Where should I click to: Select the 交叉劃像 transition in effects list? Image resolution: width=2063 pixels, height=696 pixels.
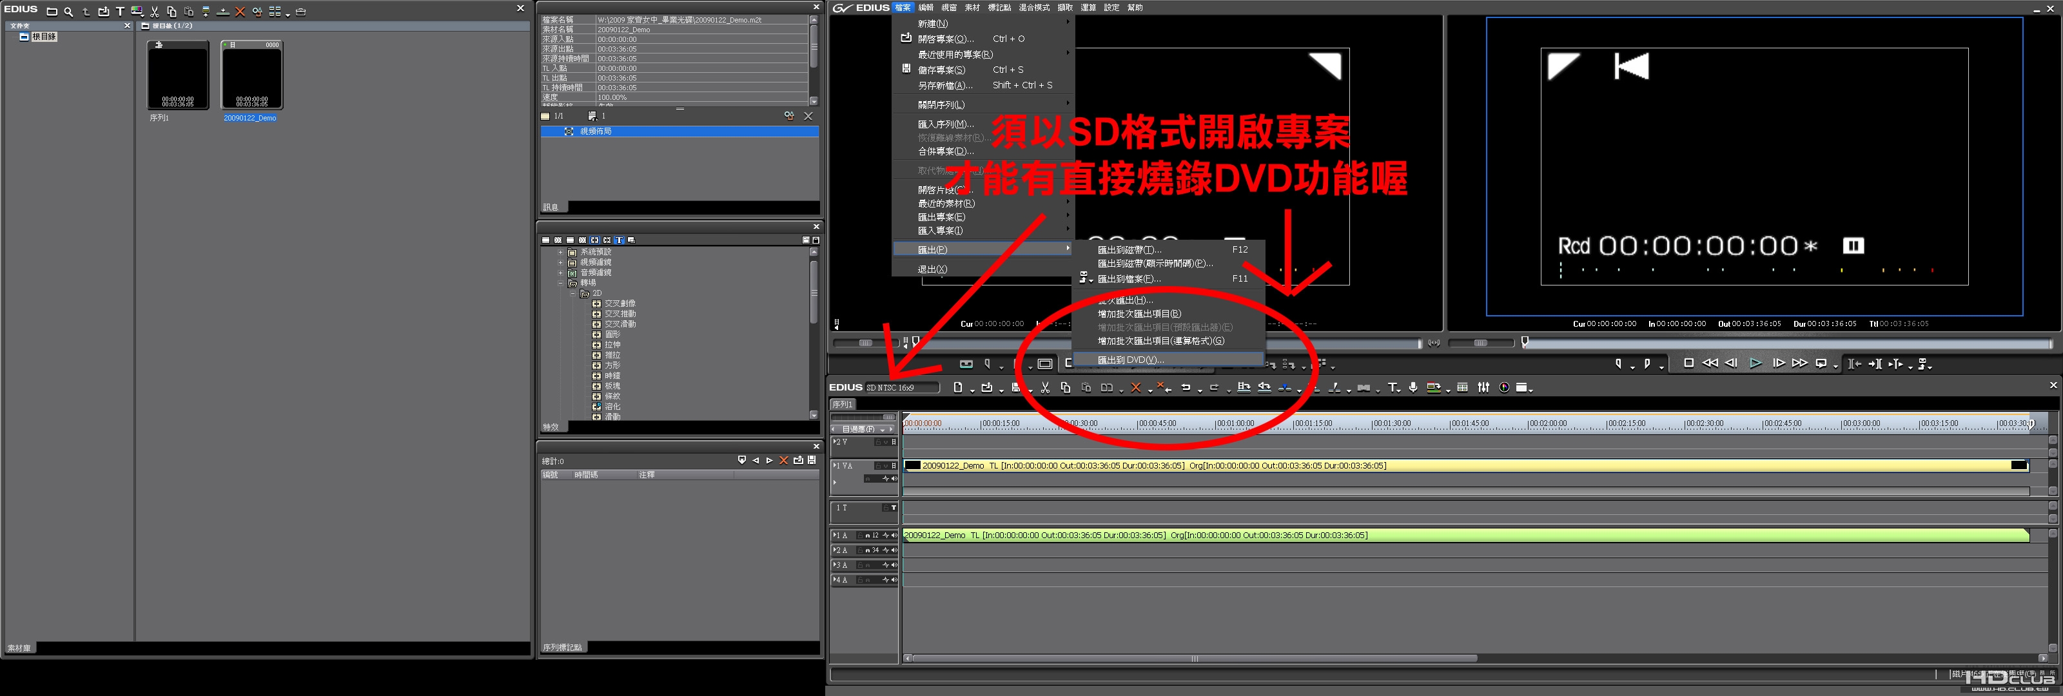coord(620,304)
